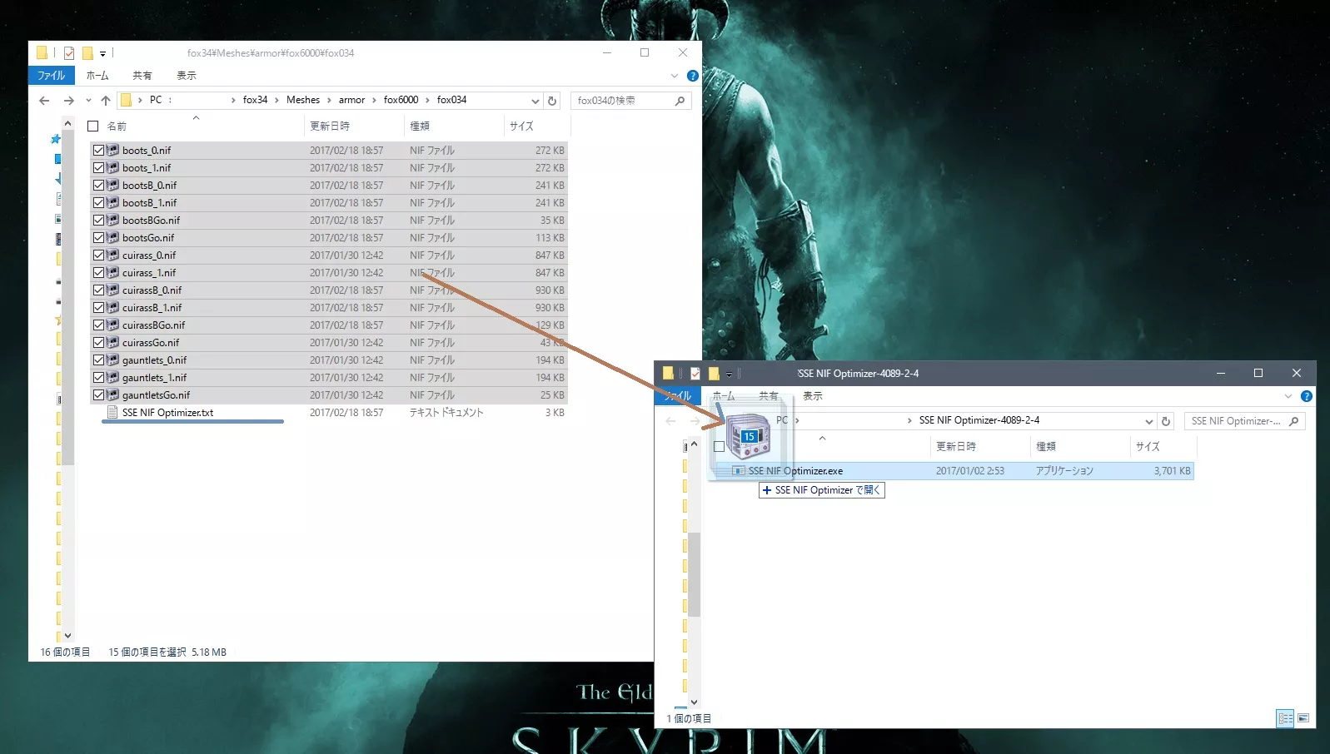Click SSE NIF Optimizer.exe application icon
Viewport: 1330px width, 754px height.
click(x=738, y=471)
